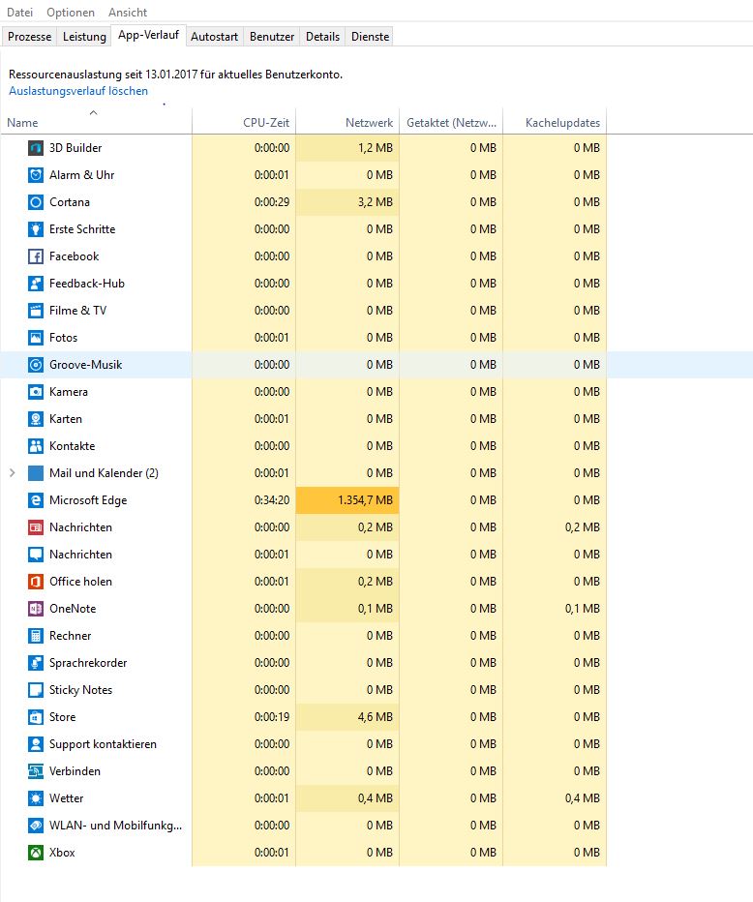Click the Mail und Kalender icon
753x902 pixels.
pyautogui.click(x=36, y=473)
